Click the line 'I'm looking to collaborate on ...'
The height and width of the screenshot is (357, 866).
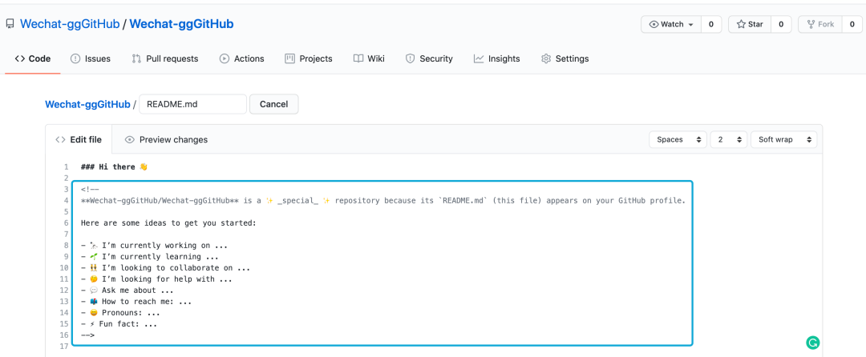coord(165,268)
